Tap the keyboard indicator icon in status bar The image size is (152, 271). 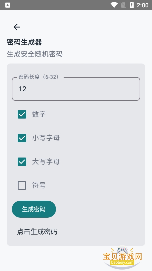click(x=8, y=5)
